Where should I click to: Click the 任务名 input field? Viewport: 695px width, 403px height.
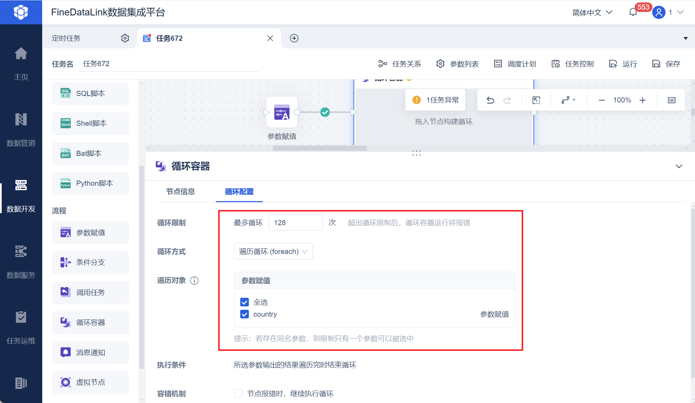(168, 64)
